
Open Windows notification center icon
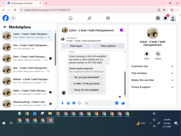click(x=176, y=123)
